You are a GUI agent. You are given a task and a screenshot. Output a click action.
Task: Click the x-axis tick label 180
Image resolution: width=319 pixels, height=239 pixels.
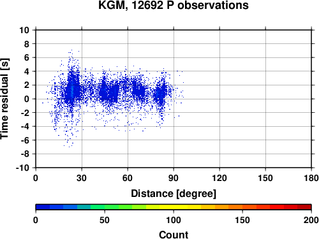311,178
